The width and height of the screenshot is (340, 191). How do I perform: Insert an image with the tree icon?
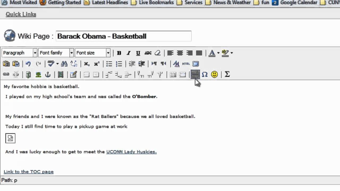pyautogui.click(x=38, y=75)
